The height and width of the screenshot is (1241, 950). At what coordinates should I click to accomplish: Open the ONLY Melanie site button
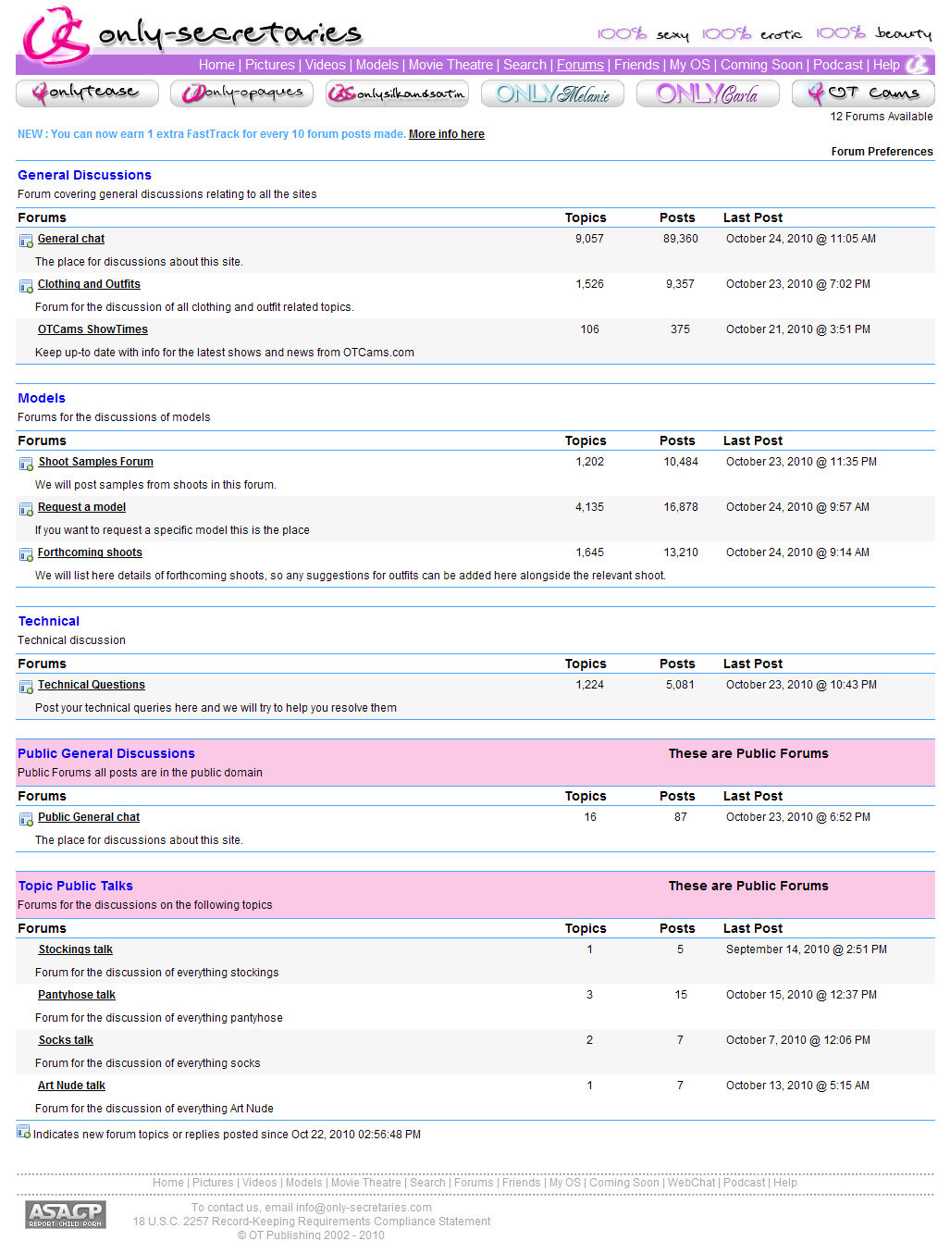(x=553, y=93)
